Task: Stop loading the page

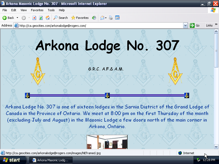Action: 34,18
